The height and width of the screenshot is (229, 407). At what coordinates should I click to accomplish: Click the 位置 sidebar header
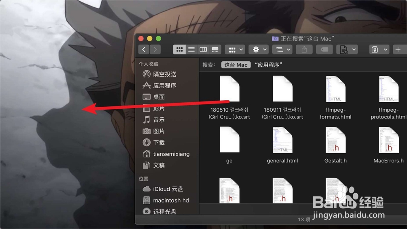click(x=144, y=179)
